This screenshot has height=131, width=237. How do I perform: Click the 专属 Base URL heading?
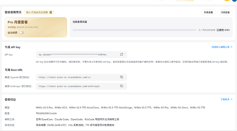point(14,70)
